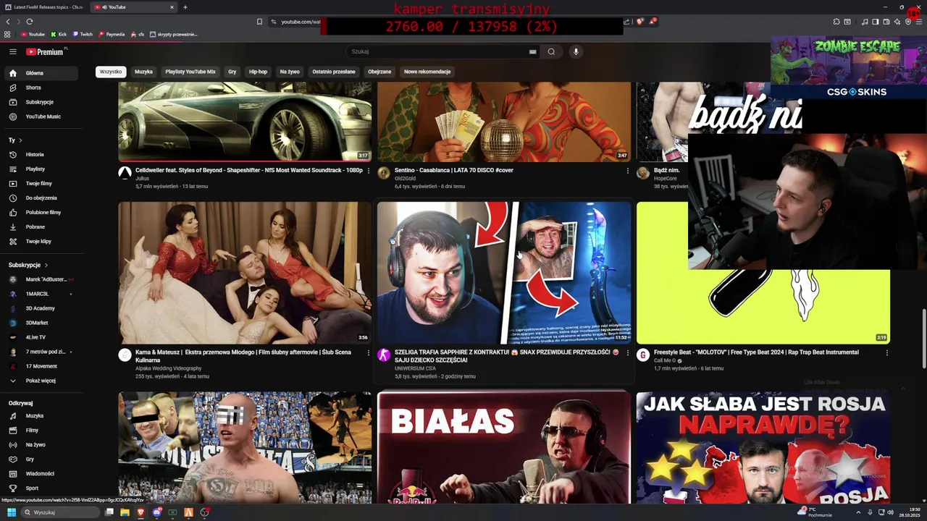Open Playlisty in the sidebar
Viewport: 927px width, 521px height.
point(41,169)
